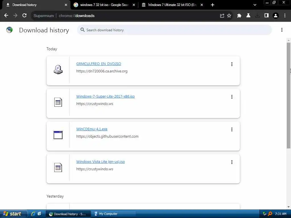
Task: Click the Today section heading
Action: (x=52, y=49)
